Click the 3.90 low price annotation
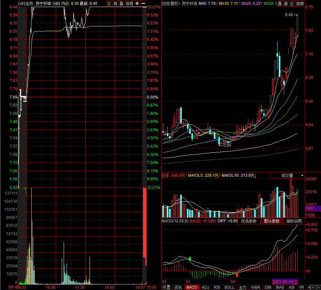 pos(227,145)
